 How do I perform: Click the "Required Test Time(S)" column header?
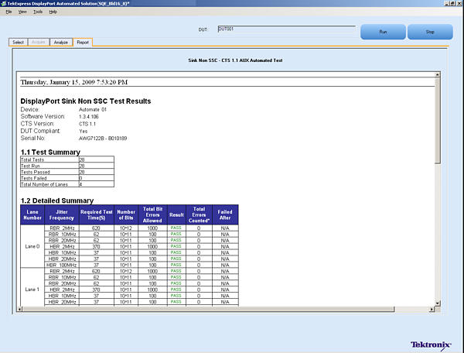point(97,214)
